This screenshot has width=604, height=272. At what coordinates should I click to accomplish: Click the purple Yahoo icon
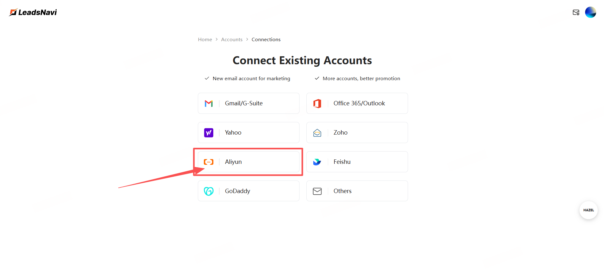pos(209,133)
